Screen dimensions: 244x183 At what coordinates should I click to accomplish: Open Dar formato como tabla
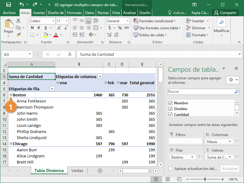coord(157,28)
